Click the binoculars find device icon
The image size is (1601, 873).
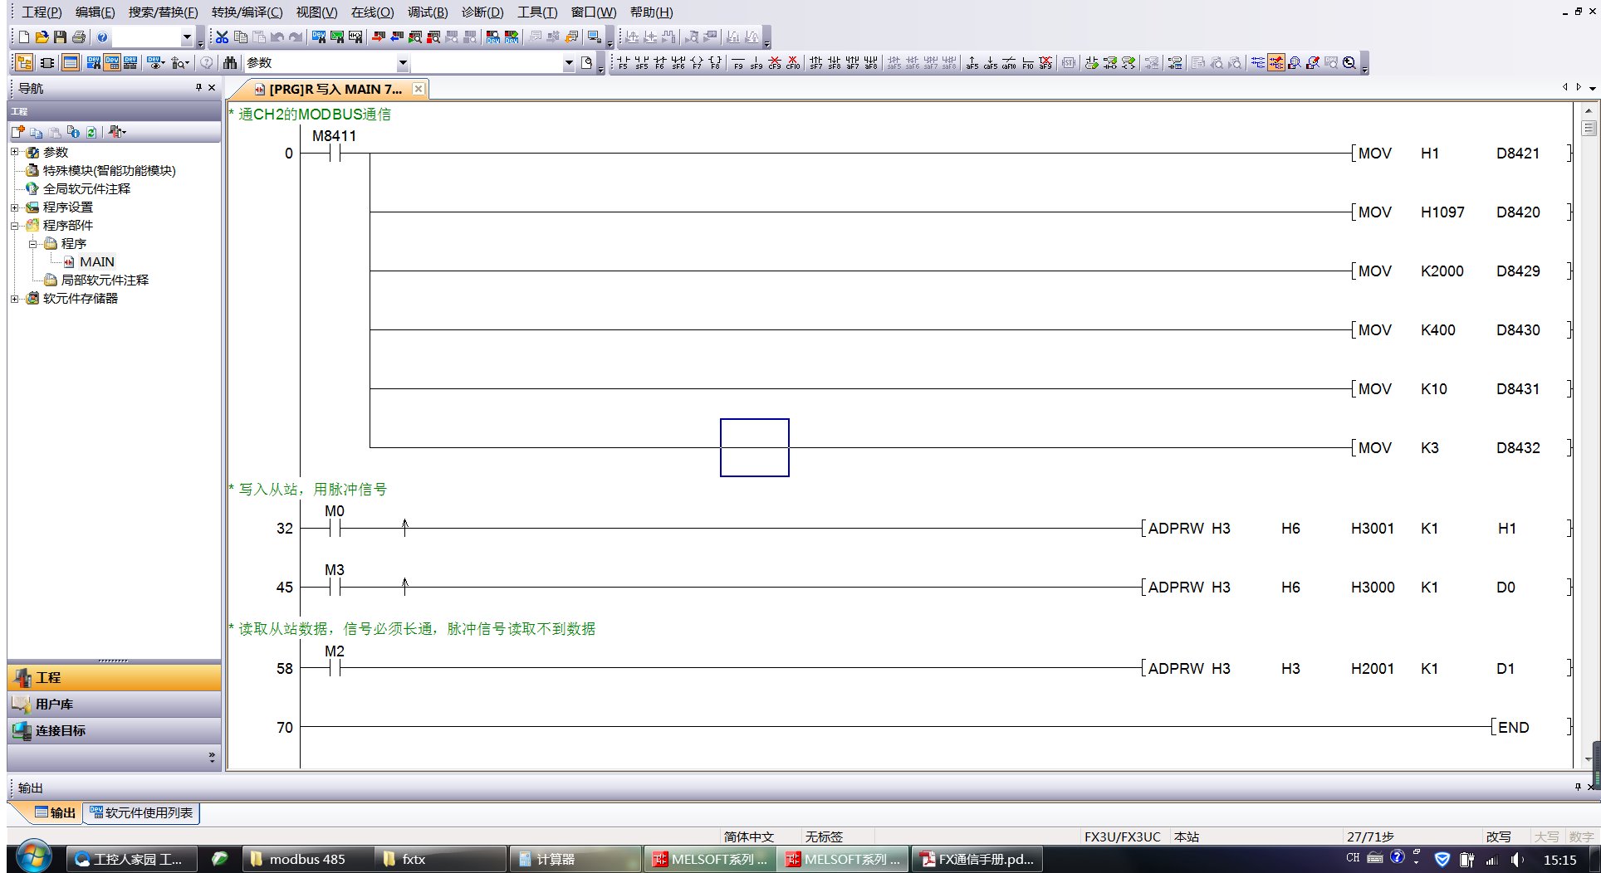tap(230, 63)
